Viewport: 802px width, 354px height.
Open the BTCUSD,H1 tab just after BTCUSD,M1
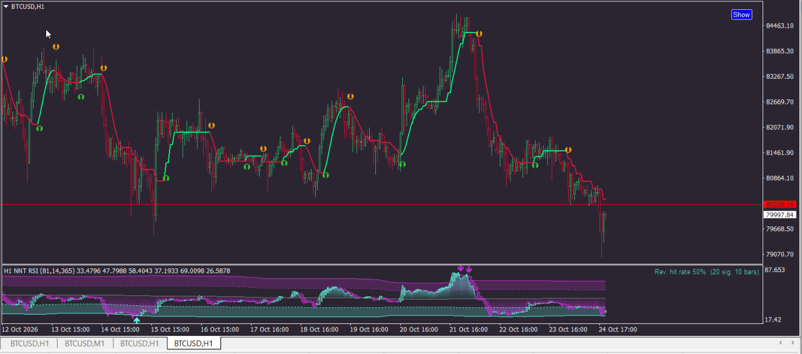[140, 343]
